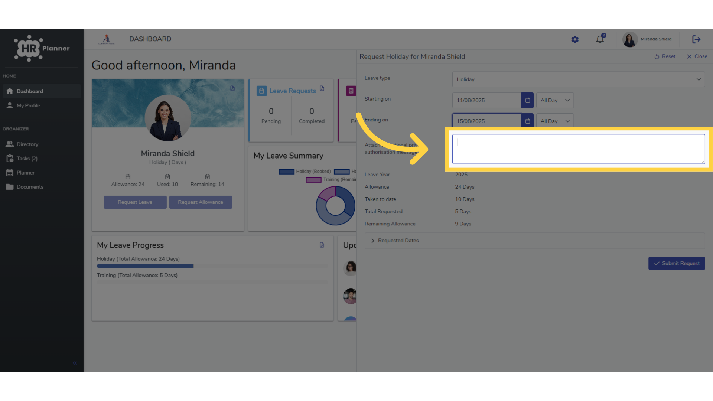The height and width of the screenshot is (401, 713).
Task: Open the Leave type Holiday dropdown
Action: 578,79
